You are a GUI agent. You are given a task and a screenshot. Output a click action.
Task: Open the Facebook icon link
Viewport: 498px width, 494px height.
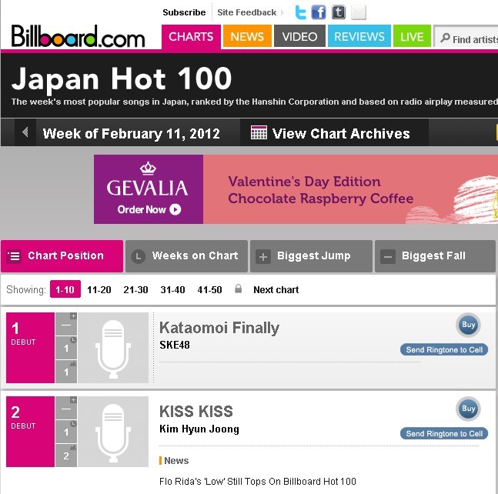pyautogui.click(x=319, y=13)
